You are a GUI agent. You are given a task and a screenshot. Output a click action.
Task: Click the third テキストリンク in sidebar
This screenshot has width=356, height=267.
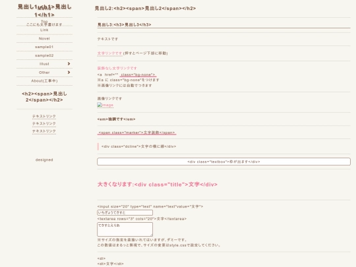pyautogui.click(x=44, y=131)
